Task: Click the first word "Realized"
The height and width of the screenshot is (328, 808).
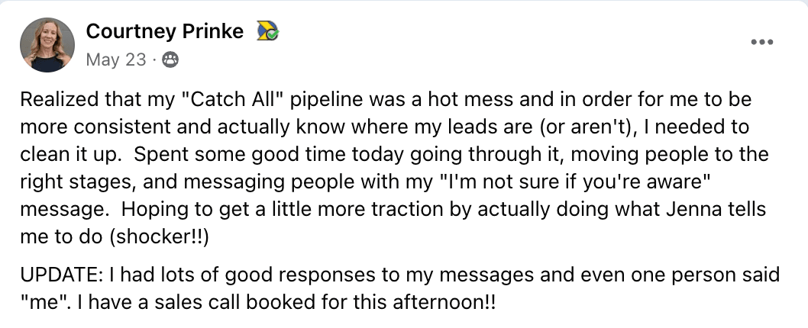Action: click(x=54, y=100)
